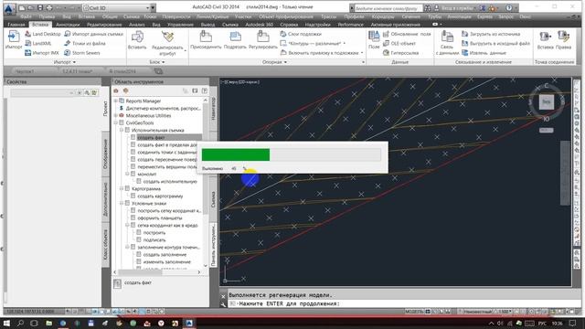Click Слои подложки tool
Screen dimensions: 585x329
pyautogui.click(x=301, y=34)
